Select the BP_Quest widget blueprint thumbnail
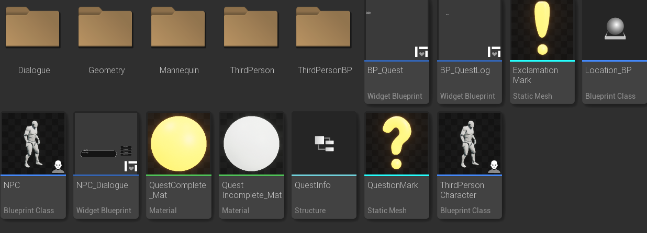Viewport: 647px width, 233px height. (397, 30)
